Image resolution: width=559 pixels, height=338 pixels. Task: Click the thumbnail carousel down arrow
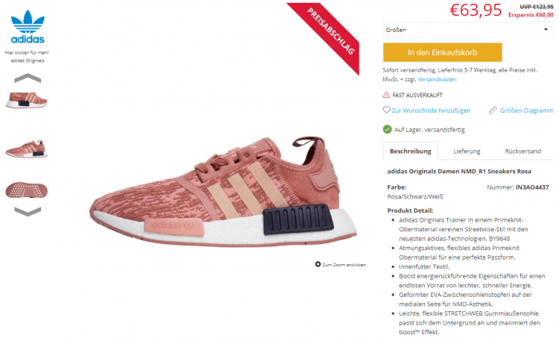coord(28,211)
